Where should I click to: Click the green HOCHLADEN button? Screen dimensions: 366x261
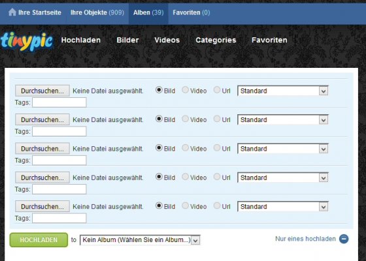[39, 240]
